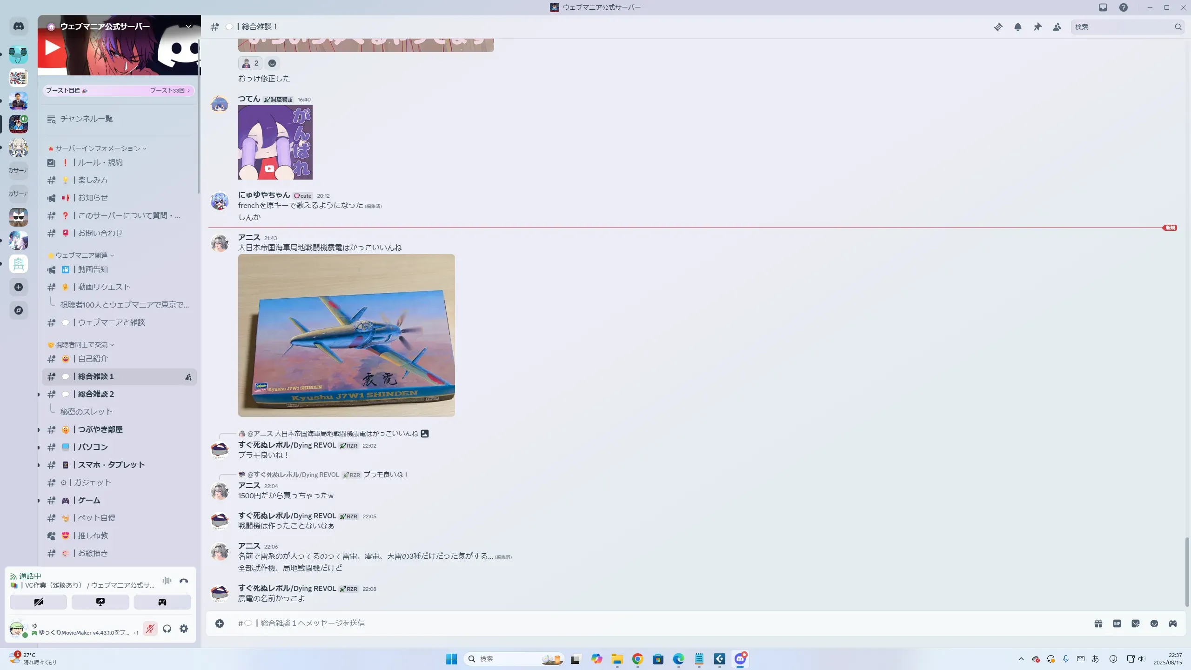This screenshot has height=670, width=1191.
Task: Toggle headphone deafen button
Action: (167, 629)
